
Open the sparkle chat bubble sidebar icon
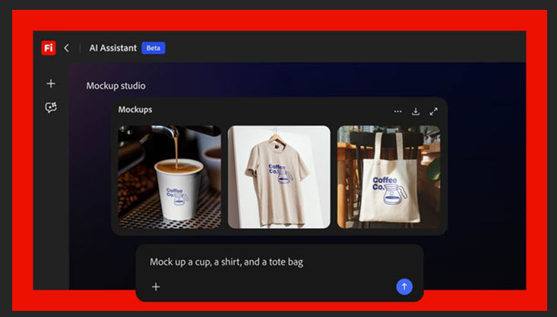(x=51, y=107)
